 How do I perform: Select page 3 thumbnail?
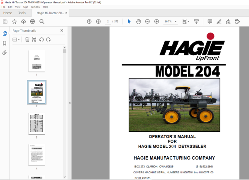click(37, 124)
